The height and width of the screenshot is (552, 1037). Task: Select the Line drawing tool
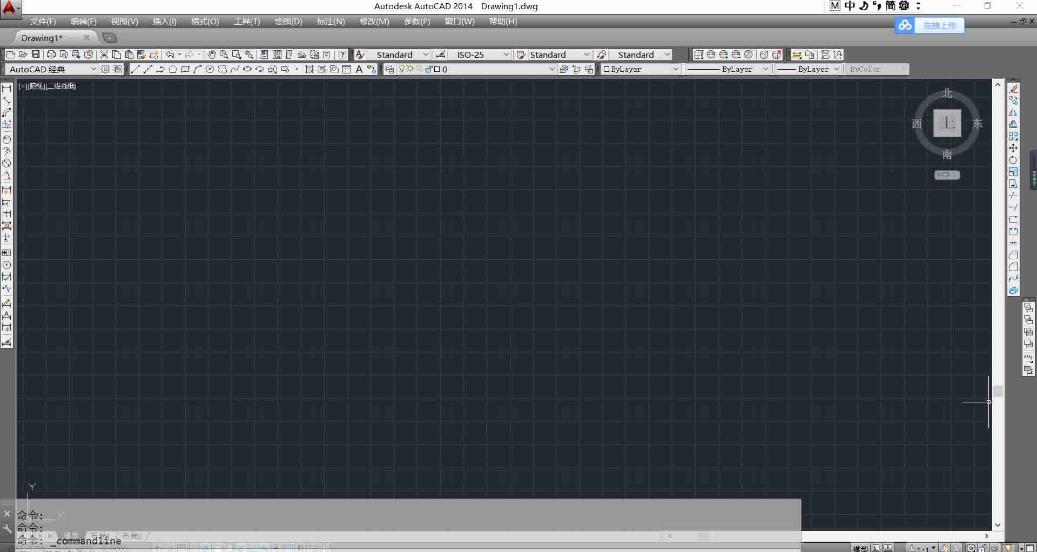tap(136, 69)
